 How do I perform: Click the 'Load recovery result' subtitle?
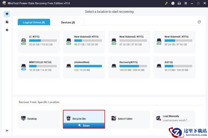(x=176, y=120)
